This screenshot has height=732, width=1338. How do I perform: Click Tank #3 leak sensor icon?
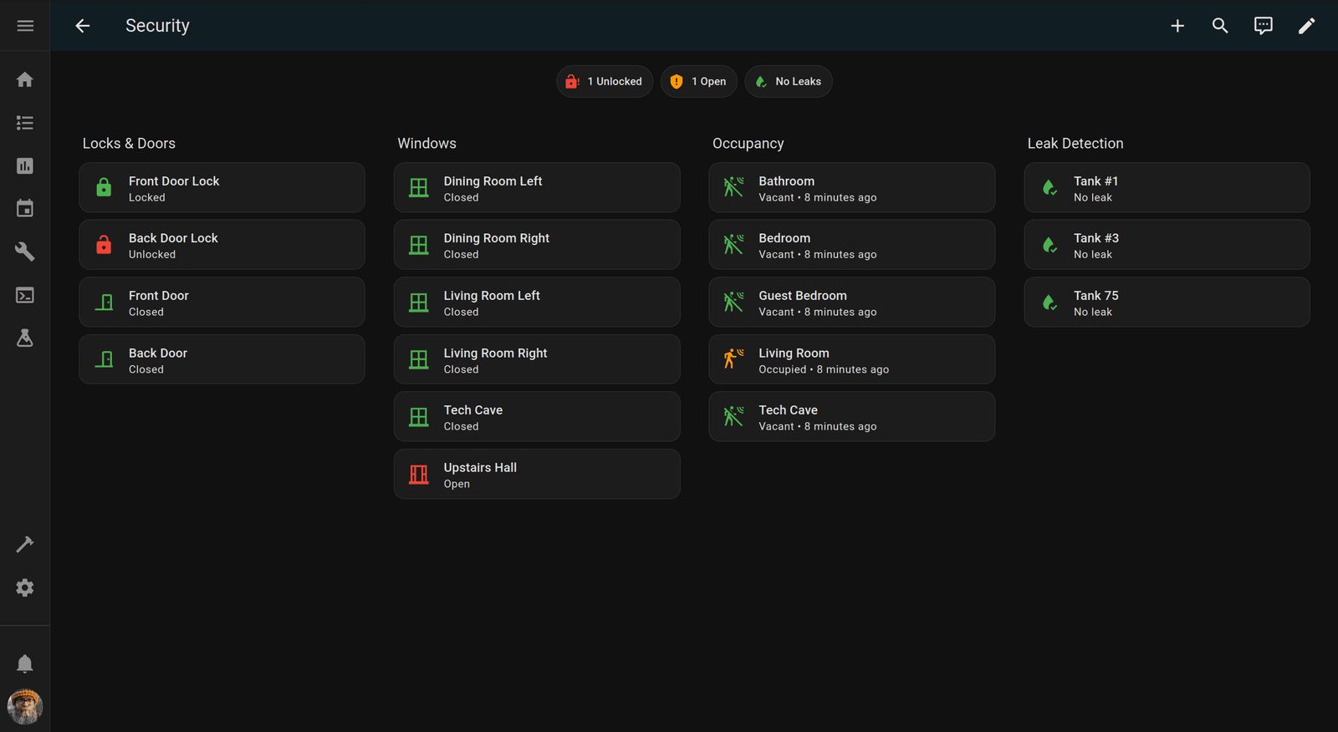click(1049, 245)
